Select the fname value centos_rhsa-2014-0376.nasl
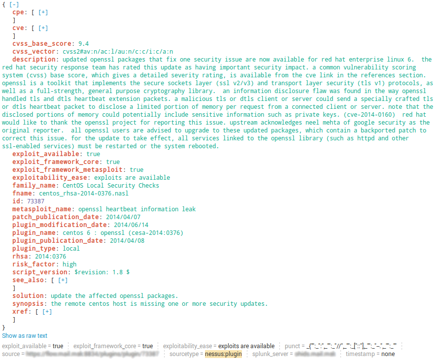 (84, 193)
